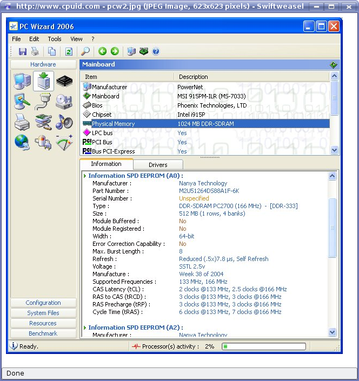Switch to the Information tab
This screenshot has width=359, height=381.
(106, 164)
